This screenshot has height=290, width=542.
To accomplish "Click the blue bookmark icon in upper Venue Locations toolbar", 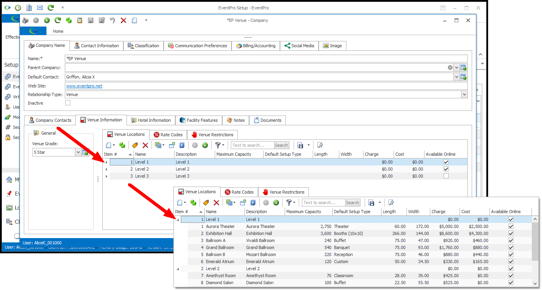I will tap(182, 145).
